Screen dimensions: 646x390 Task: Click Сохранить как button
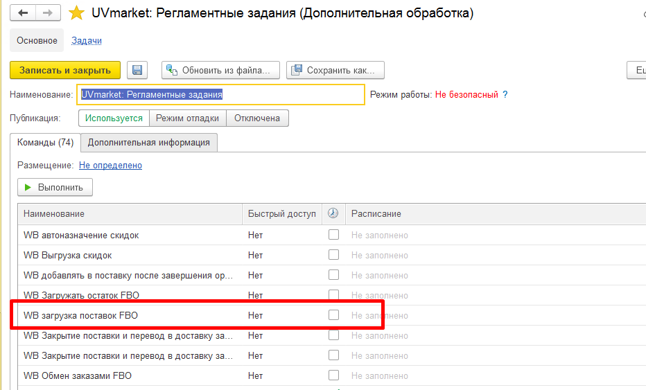335,71
